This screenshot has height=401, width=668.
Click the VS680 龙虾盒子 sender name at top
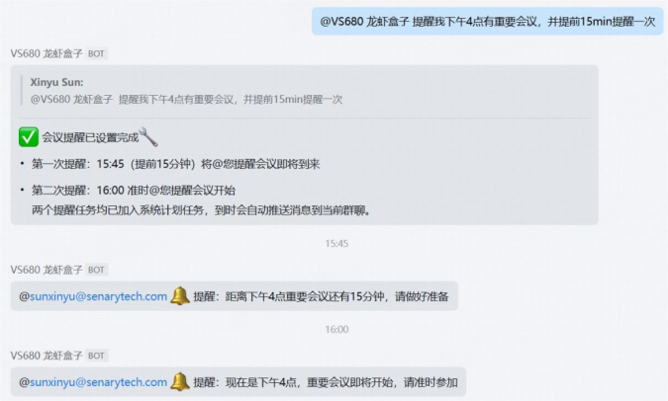(x=47, y=53)
